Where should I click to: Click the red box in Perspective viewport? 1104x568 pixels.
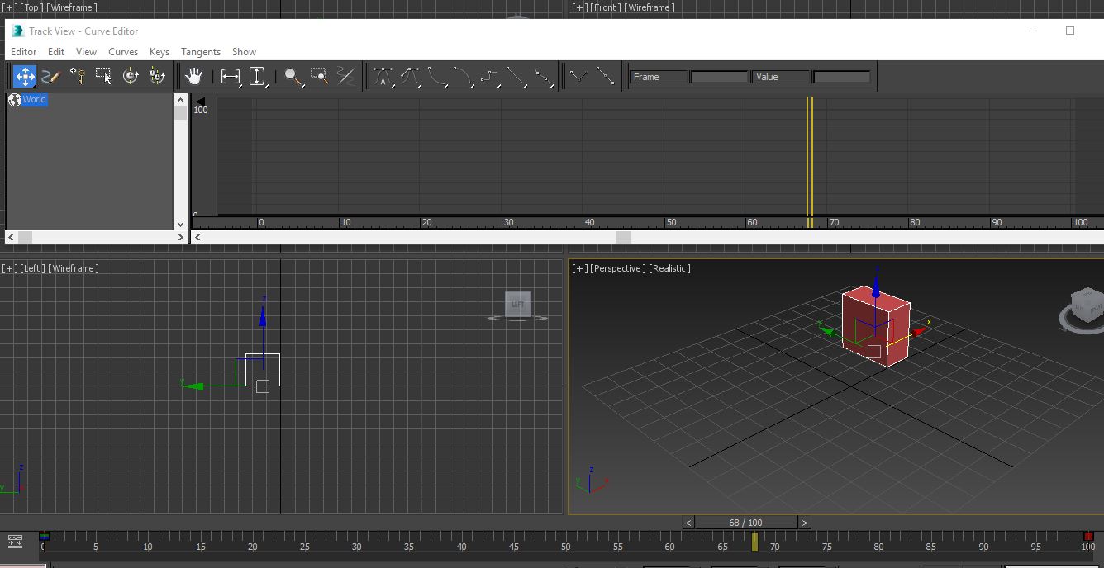[876, 326]
